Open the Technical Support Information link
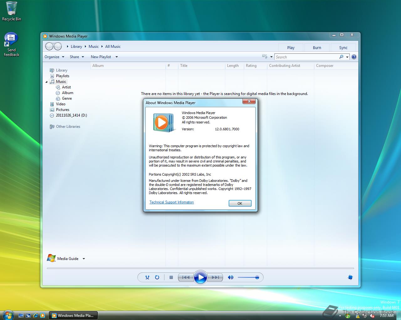 [172, 202]
